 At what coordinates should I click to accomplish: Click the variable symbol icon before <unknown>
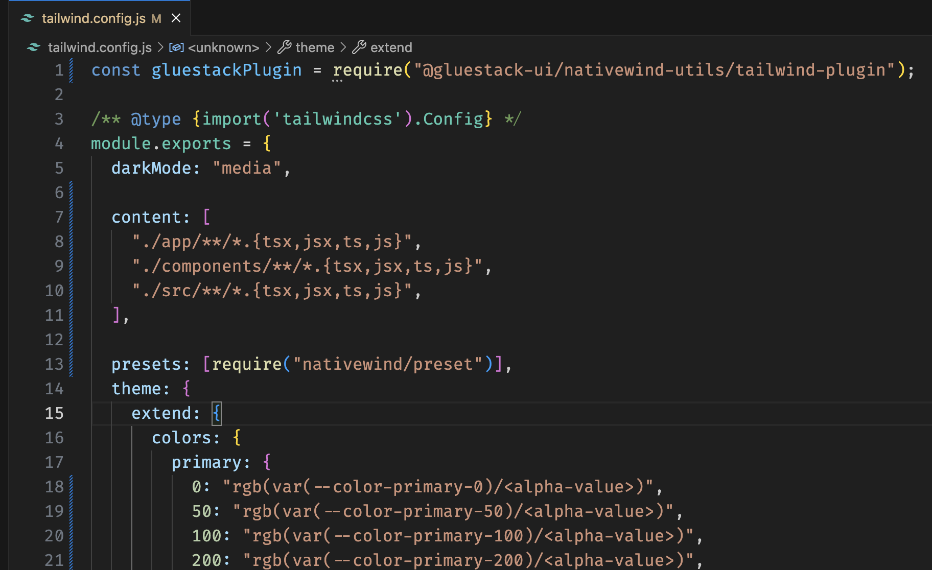coord(176,47)
